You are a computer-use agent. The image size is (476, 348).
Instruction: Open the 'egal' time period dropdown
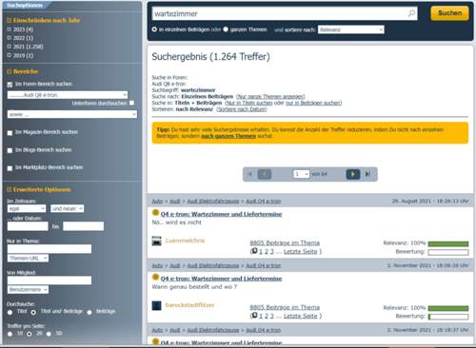pos(27,208)
